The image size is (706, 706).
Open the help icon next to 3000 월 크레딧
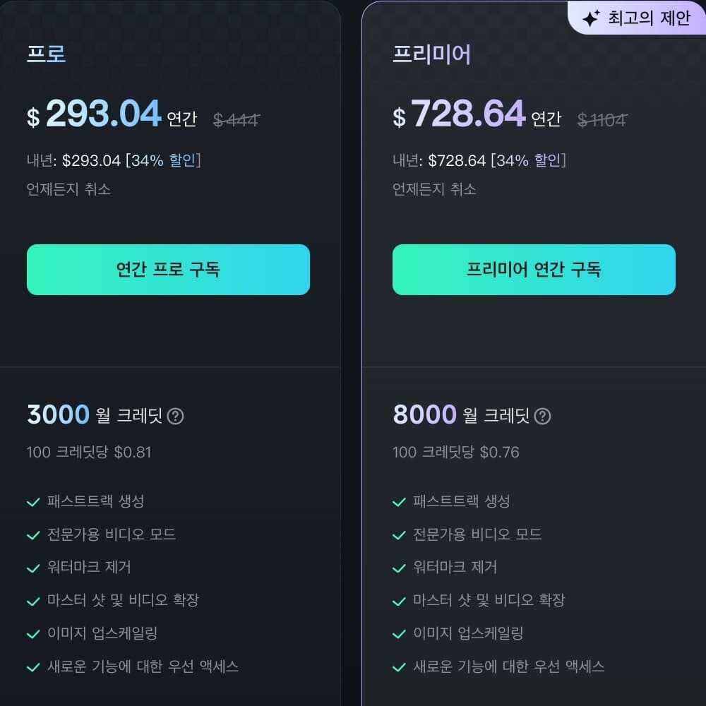pos(174,417)
